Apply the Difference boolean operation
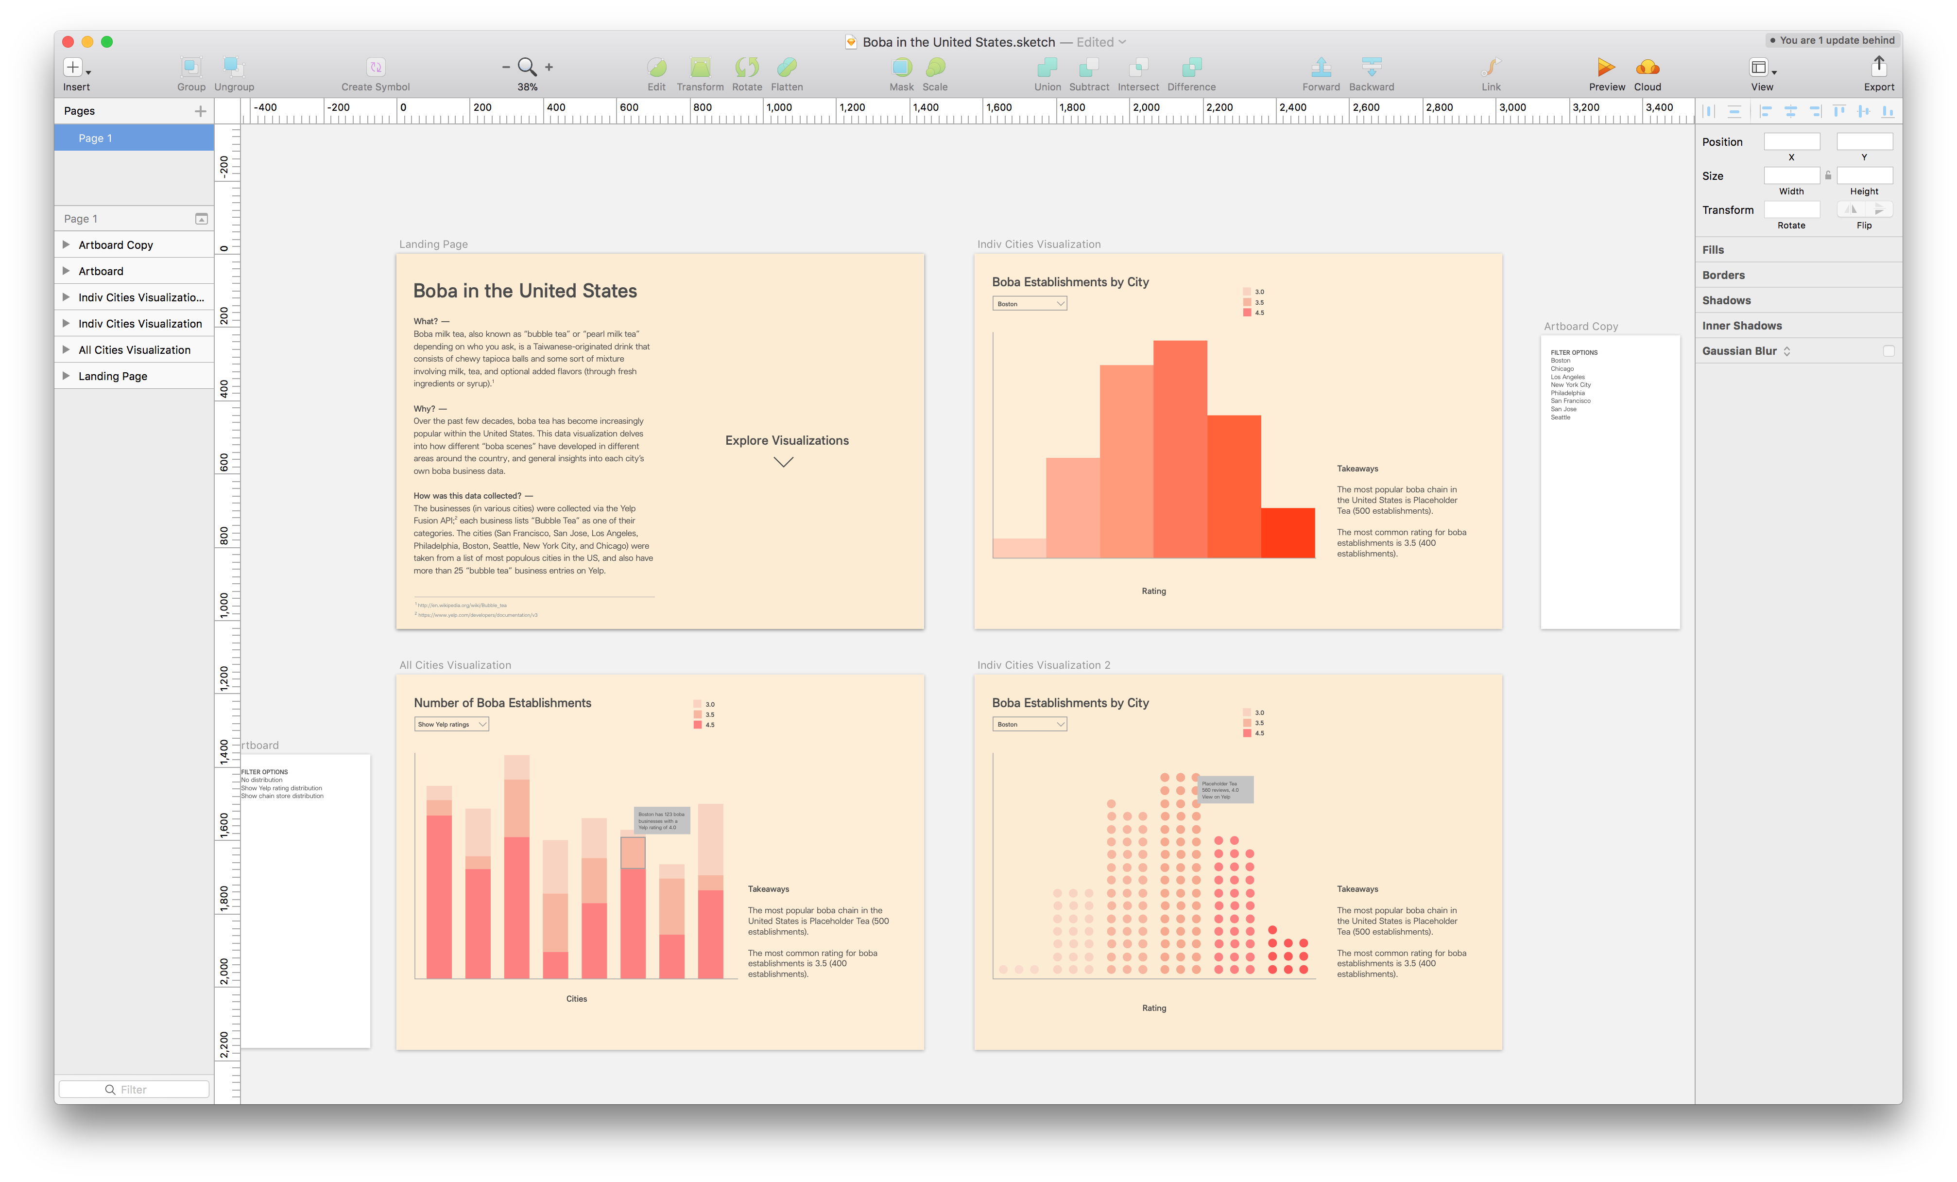The width and height of the screenshot is (1957, 1182). 1191,67
